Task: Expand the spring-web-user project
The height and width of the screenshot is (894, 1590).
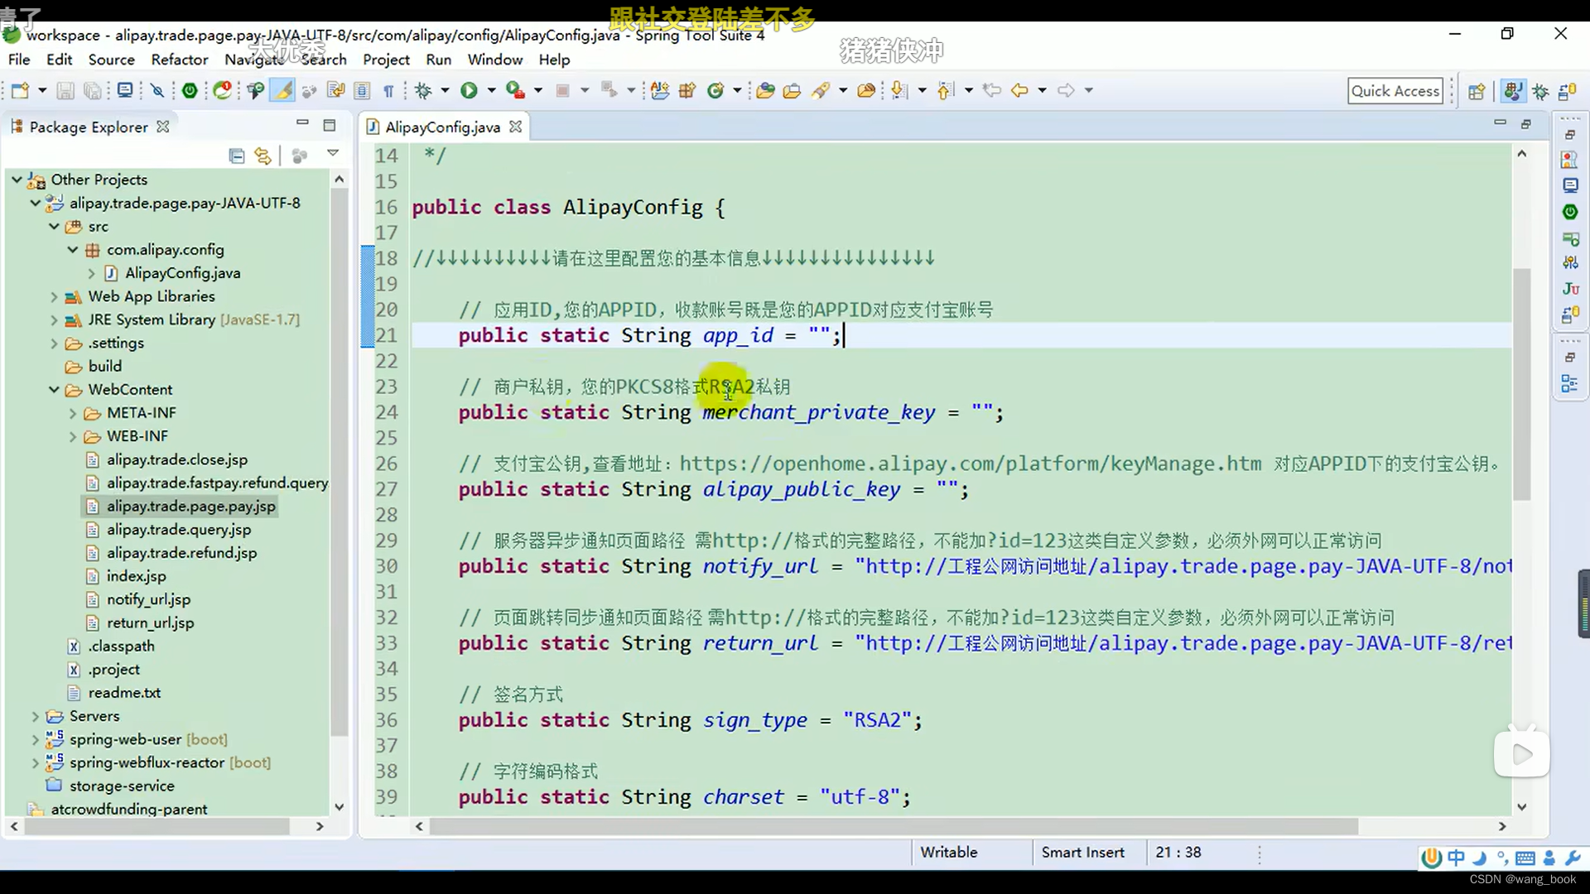Action: coord(35,739)
